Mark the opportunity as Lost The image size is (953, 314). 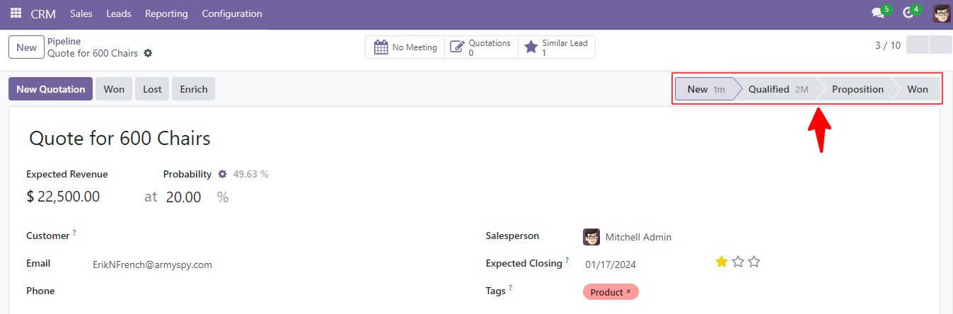(152, 89)
